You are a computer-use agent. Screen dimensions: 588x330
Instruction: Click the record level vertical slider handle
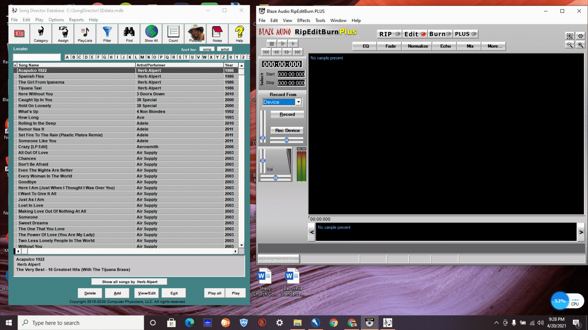point(263,138)
